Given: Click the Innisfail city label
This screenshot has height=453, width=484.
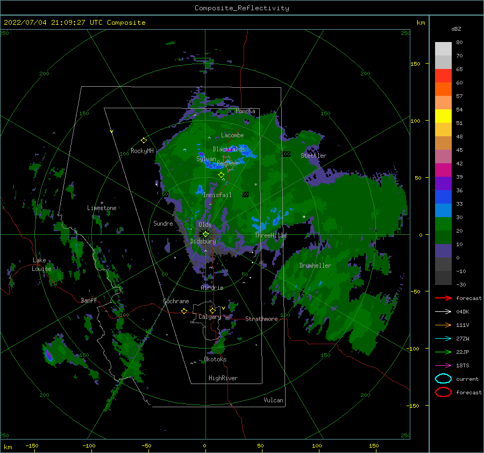Looking at the screenshot, I should click(217, 195).
